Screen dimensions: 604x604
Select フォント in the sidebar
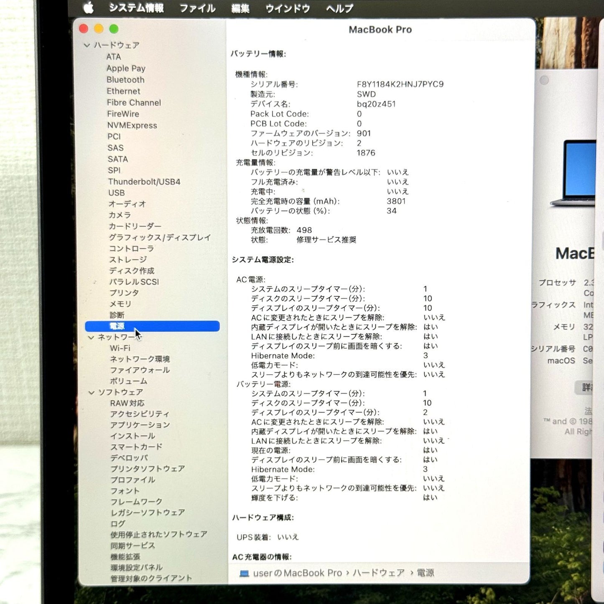point(125,491)
